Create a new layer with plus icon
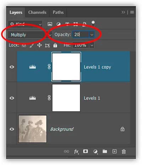The width and height of the screenshot is (142, 165). [x=114, y=152]
